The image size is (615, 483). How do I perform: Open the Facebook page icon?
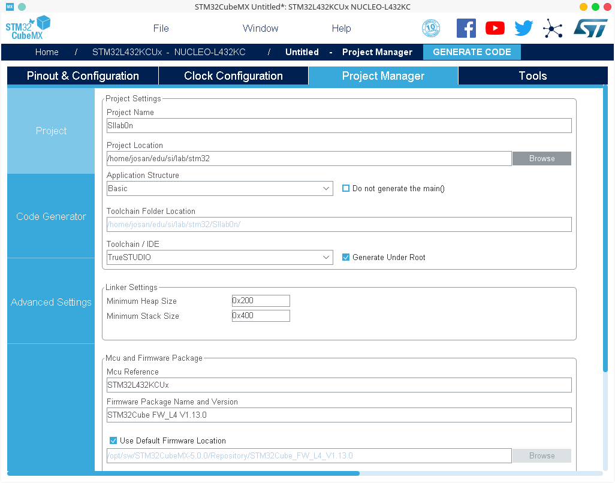466,28
